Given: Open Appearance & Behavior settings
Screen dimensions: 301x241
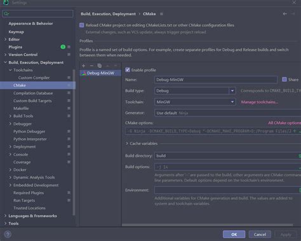Looking at the screenshot, I should tap(30, 24).
